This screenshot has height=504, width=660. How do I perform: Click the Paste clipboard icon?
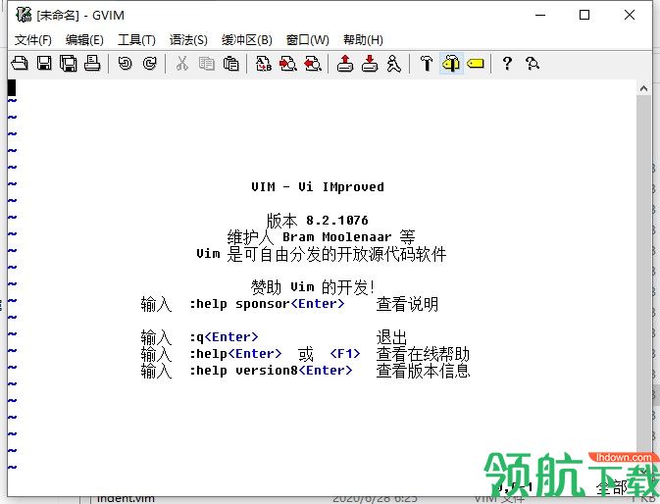(x=230, y=64)
